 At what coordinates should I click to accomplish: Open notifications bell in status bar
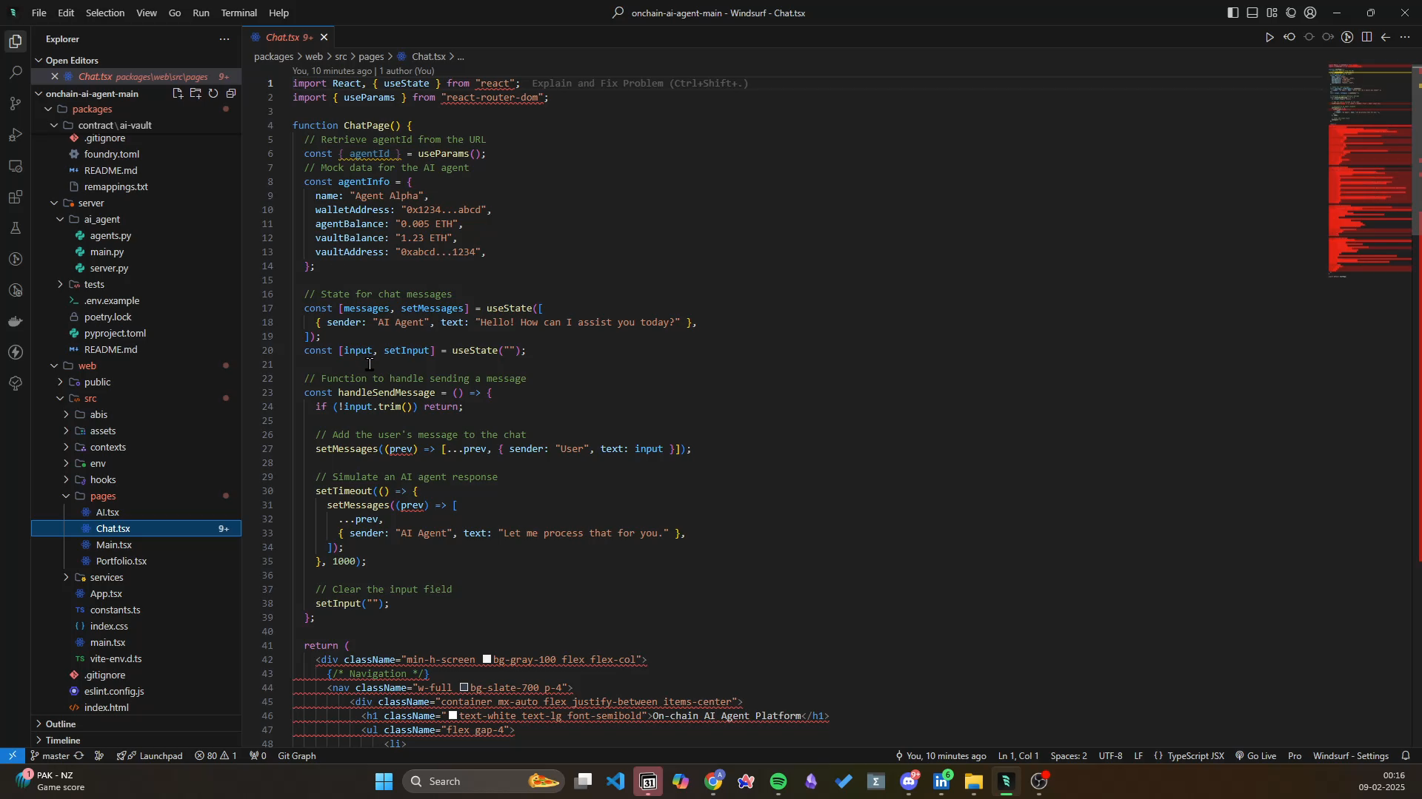[x=1406, y=756]
